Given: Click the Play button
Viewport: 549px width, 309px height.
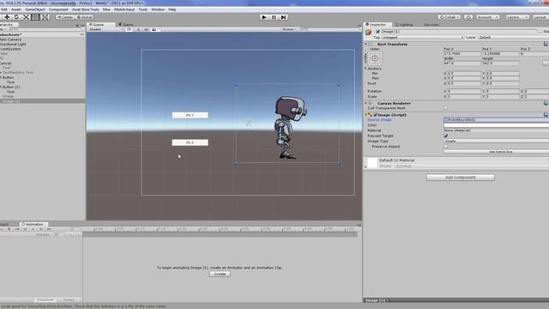Looking at the screenshot, I should (264, 17).
